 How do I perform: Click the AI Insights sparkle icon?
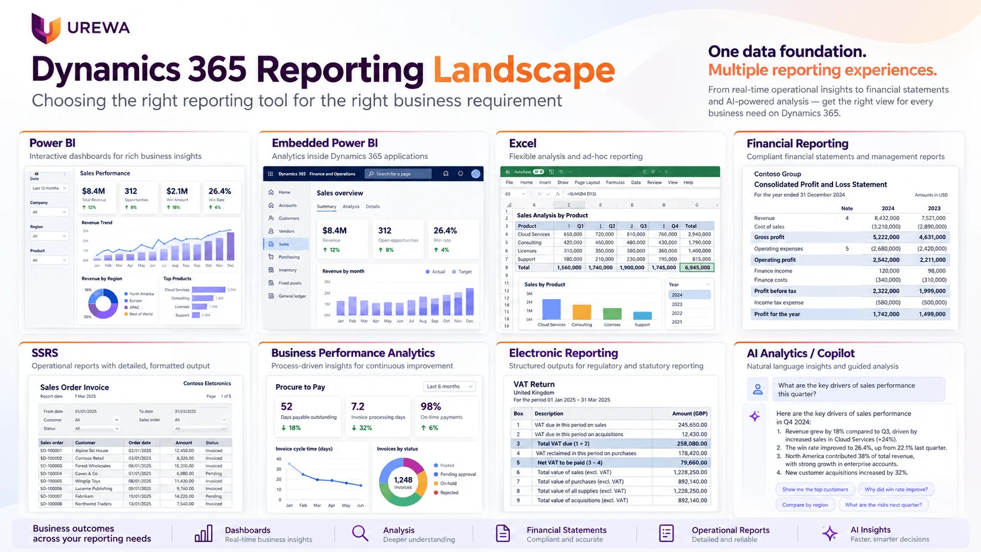point(830,533)
